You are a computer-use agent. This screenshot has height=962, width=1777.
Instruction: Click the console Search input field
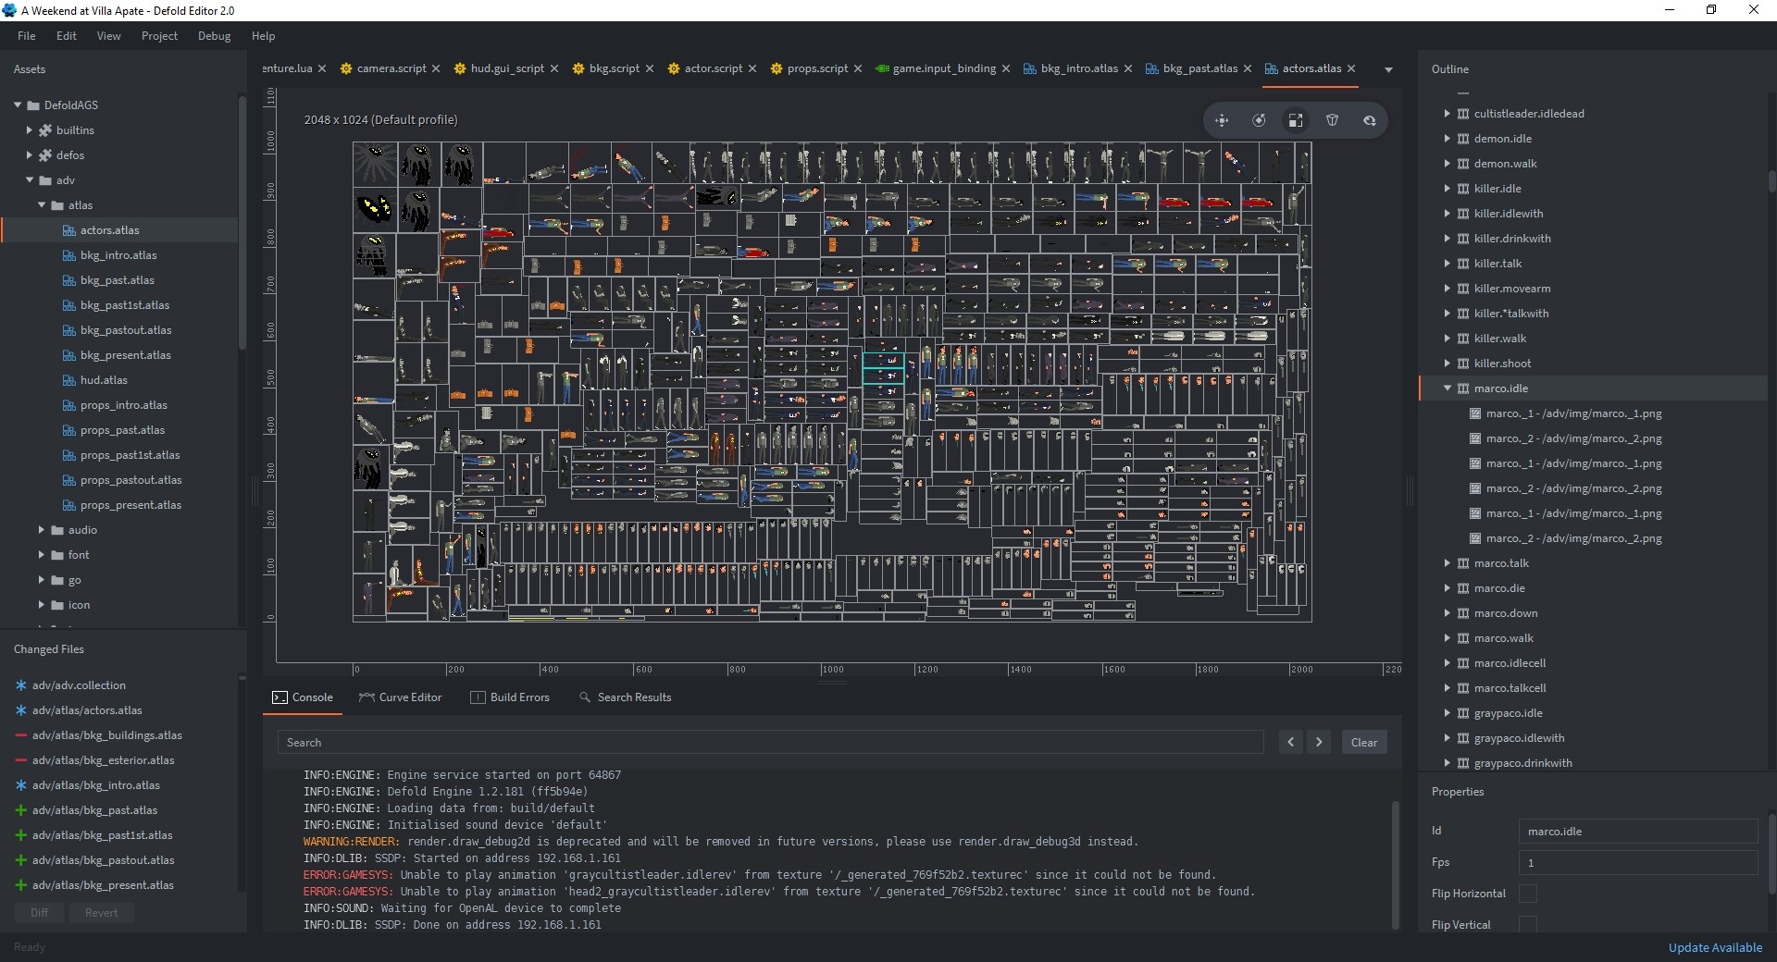pyautogui.click(x=770, y=742)
